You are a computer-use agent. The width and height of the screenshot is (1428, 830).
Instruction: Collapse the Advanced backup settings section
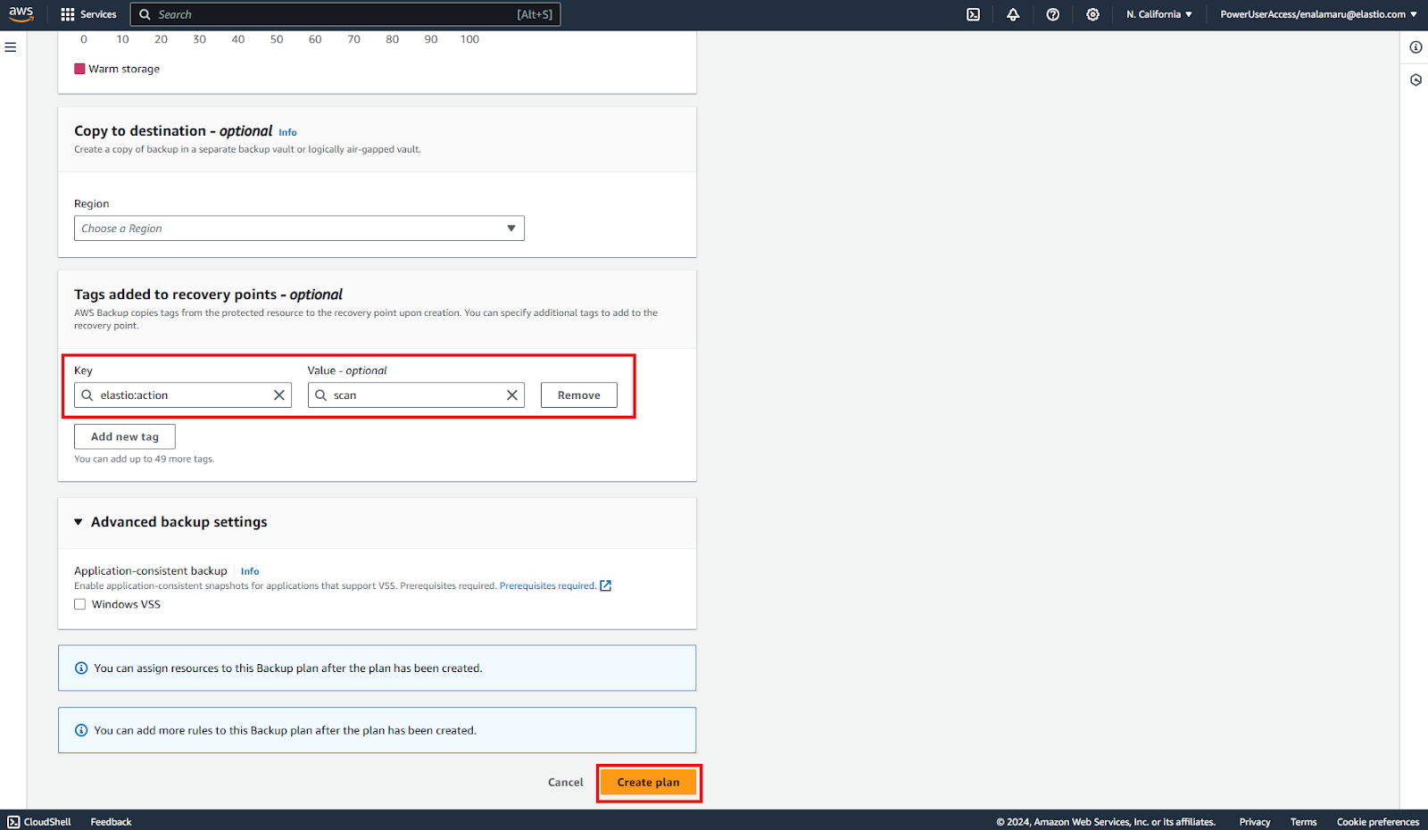pos(79,522)
